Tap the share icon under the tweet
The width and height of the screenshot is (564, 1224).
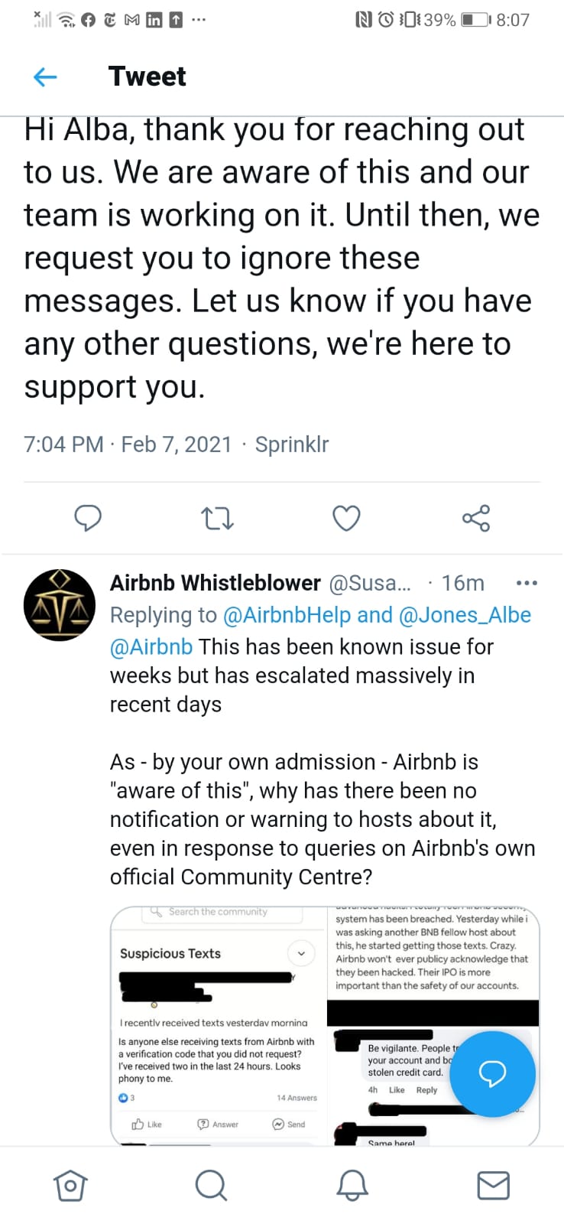(476, 519)
